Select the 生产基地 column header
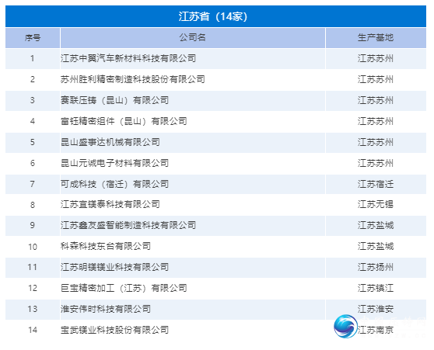This screenshot has height=350, width=434. coord(376,37)
